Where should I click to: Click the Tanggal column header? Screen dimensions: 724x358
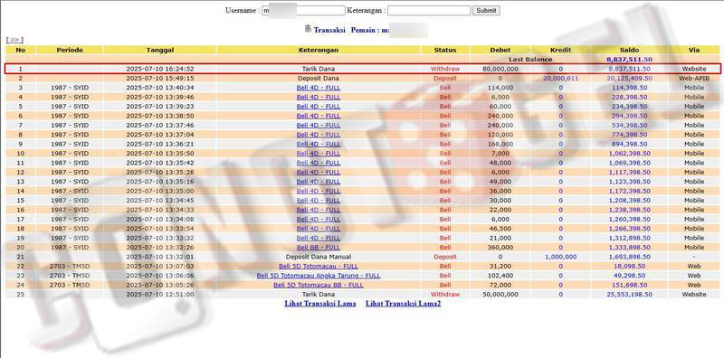click(x=160, y=50)
